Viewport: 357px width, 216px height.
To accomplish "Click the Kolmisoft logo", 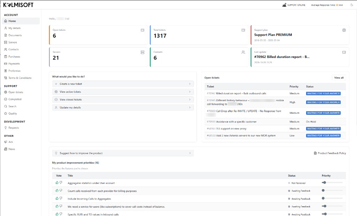I will [18, 5].
